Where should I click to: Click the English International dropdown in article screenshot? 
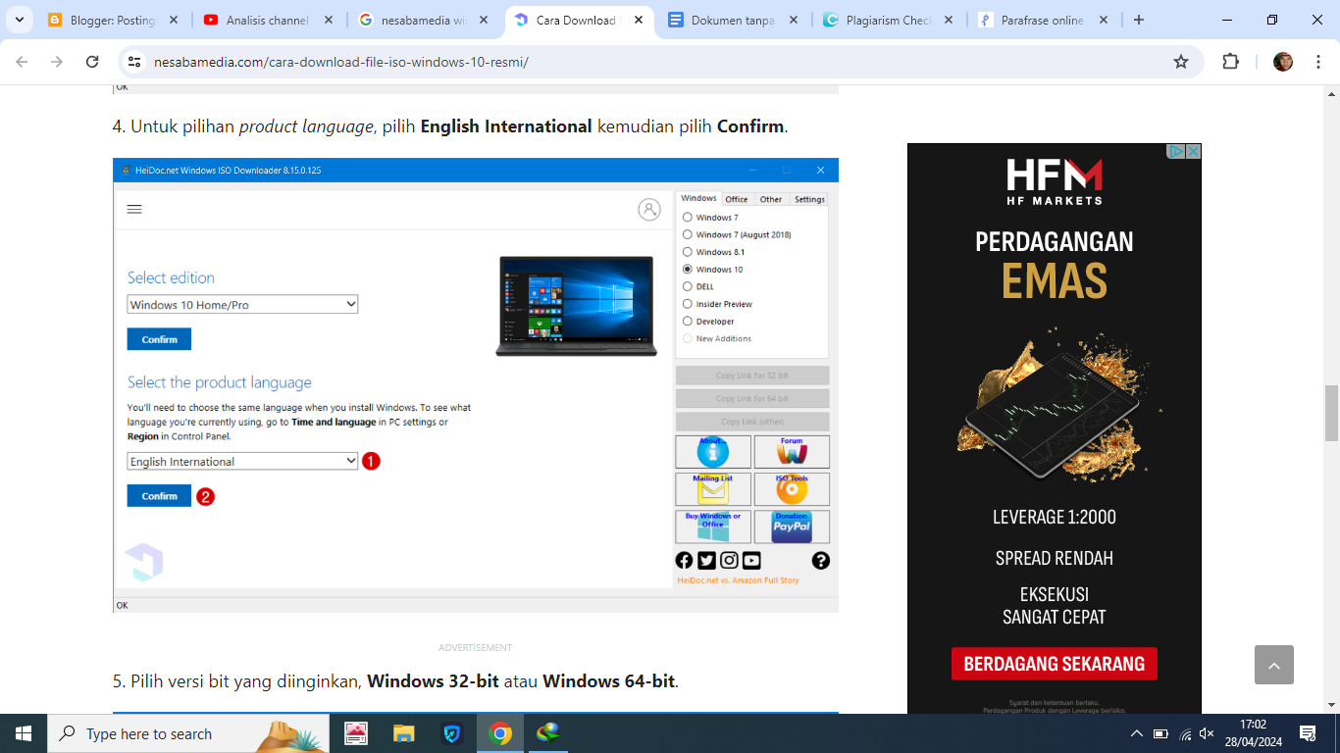pos(242,461)
